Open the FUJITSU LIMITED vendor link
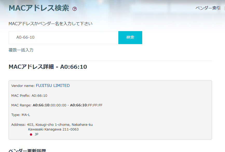 pyautogui.click(x=53, y=86)
